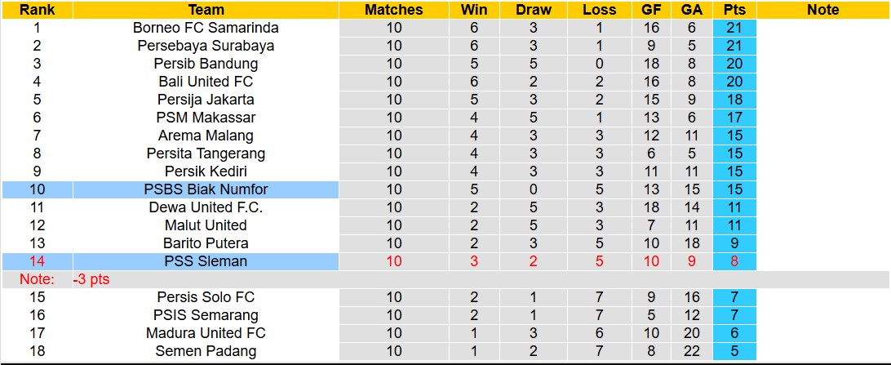Click the Matches column header
The image size is (891, 365).
click(394, 10)
